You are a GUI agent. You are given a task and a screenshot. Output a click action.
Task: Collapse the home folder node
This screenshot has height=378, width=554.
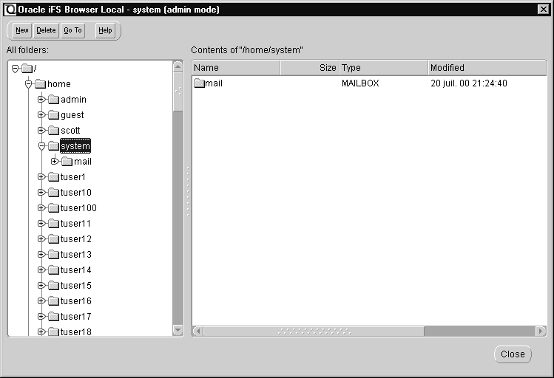pos(29,84)
